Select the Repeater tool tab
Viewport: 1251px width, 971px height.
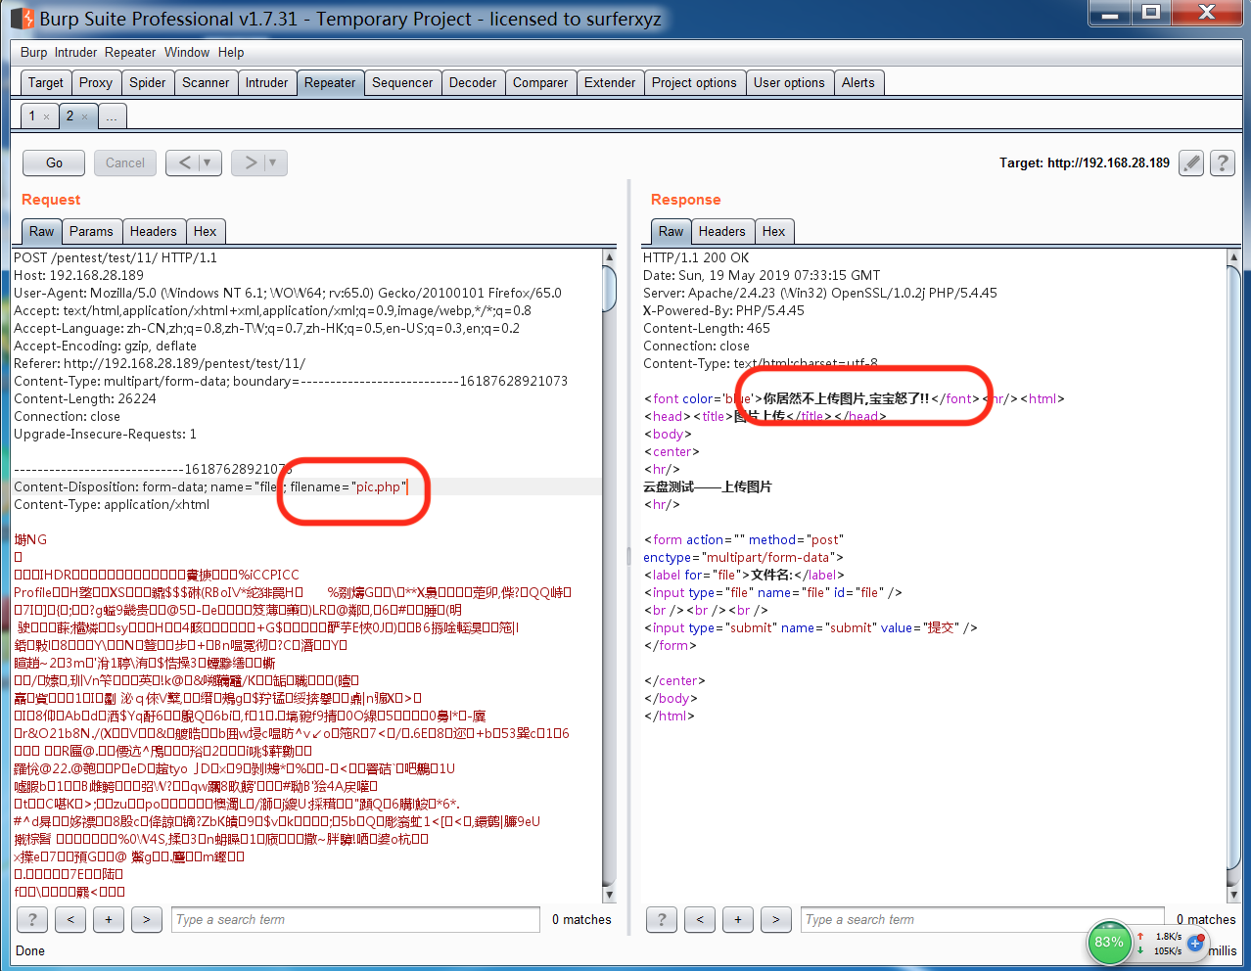click(330, 82)
